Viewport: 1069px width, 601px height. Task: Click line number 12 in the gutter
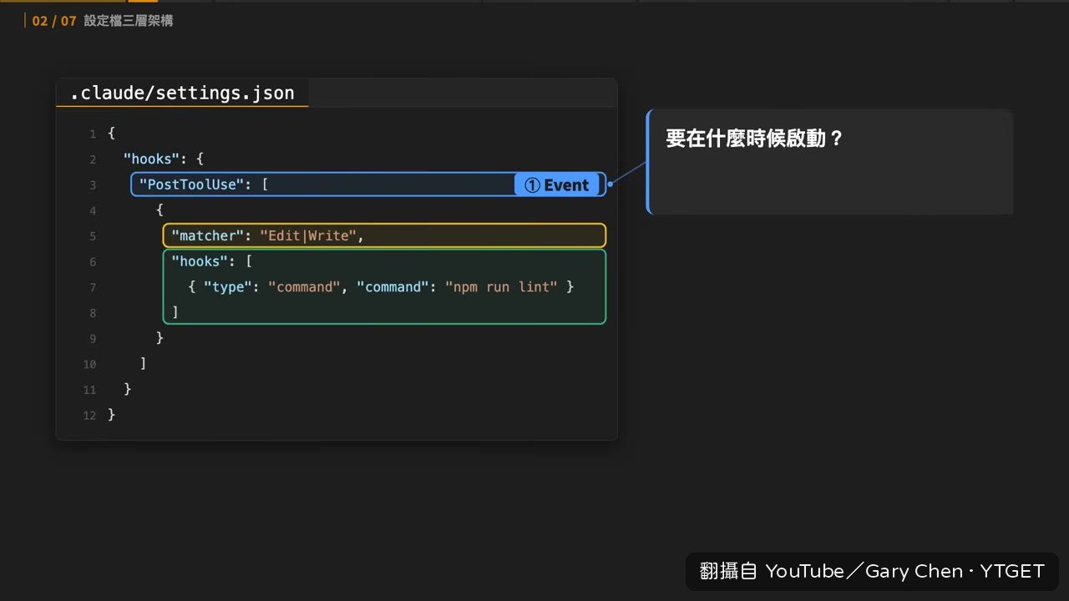(x=89, y=416)
